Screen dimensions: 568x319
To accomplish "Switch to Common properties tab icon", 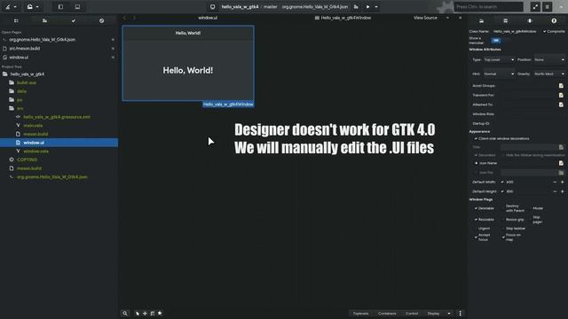I will coord(530,20).
